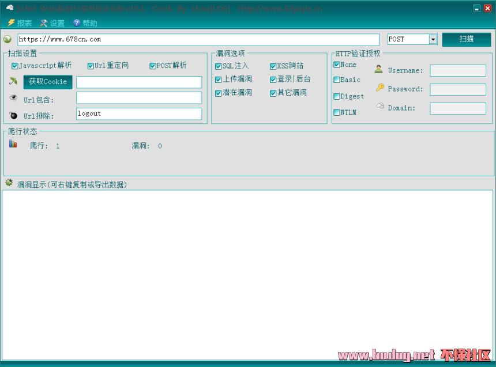Image resolution: width=496 pixels, height=367 pixels.
Task: Click the eye icon beside Url包含
Action: pos(13,97)
